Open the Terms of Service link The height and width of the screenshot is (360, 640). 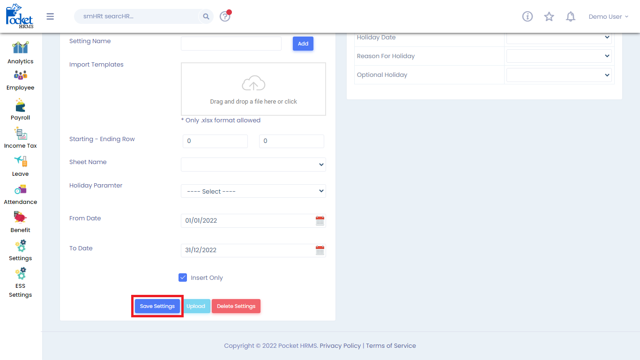[x=391, y=345]
